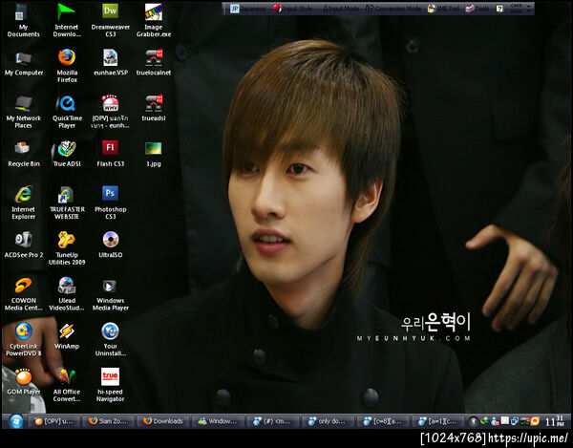Click the taskbar clock showing 11:31 PM
The width and height of the screenshot is (573, 448).
tap(555, 421)
